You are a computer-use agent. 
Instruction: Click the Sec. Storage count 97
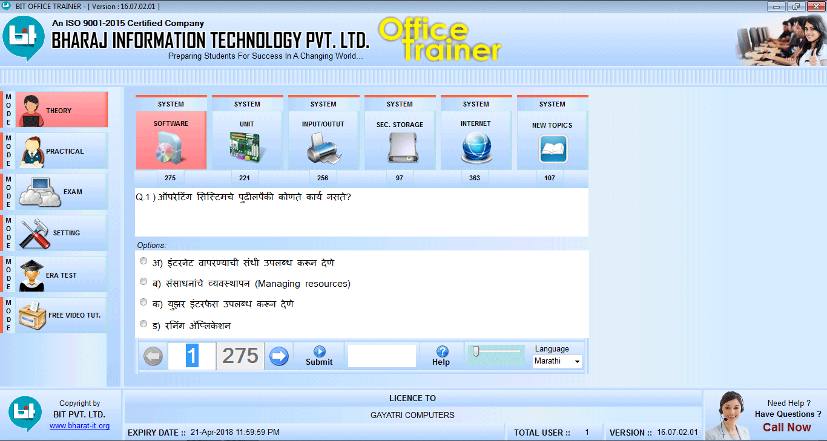(400, 178)
